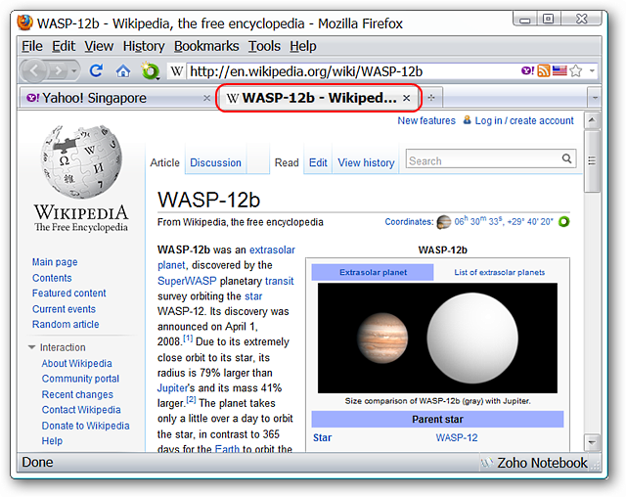Click the Forward navigation arrow

(59, 71)
